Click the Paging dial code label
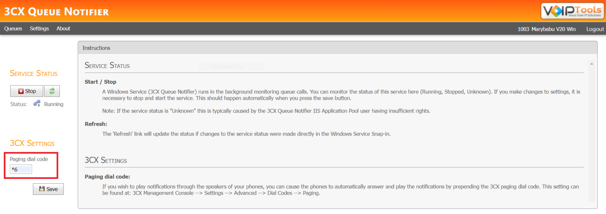Screen dimensions: 606x214 pyautogui.click(x=29, y=159)
